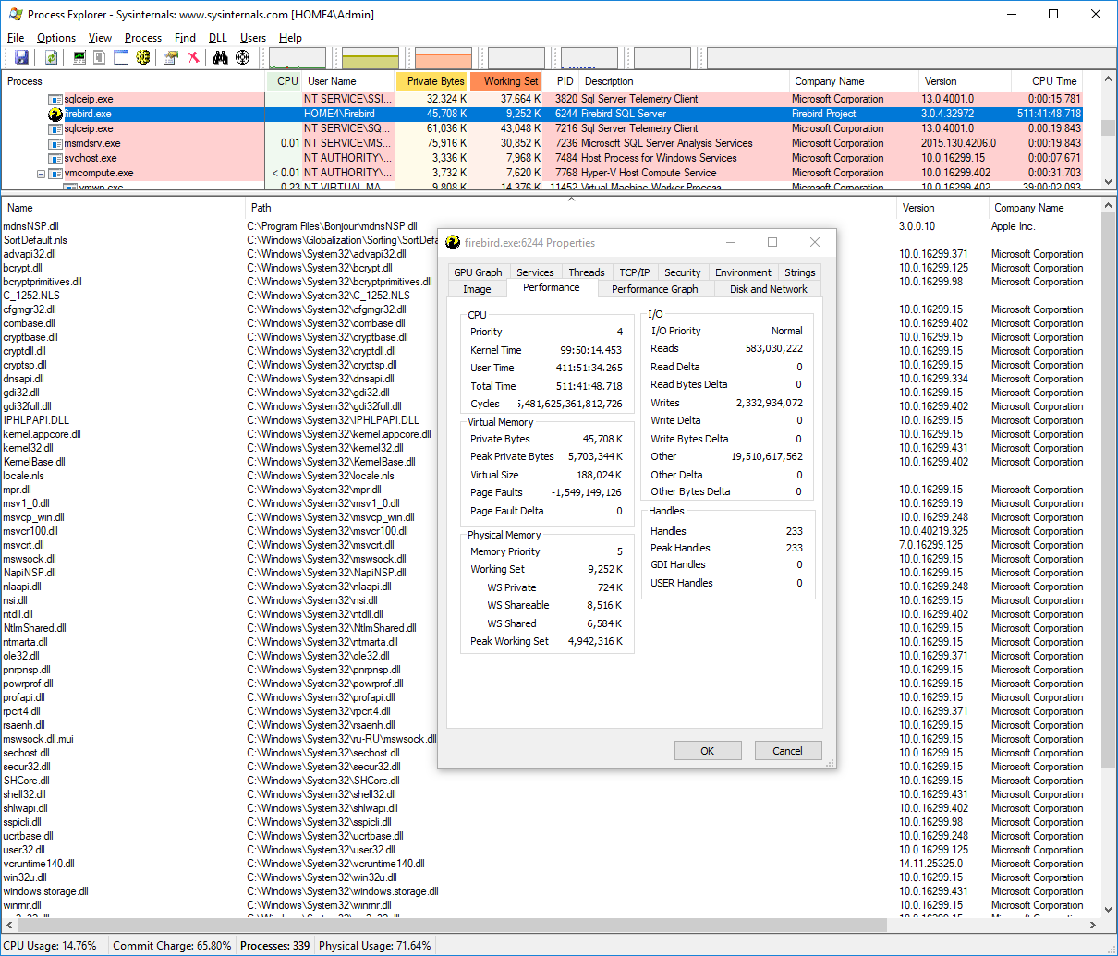Switch to the Performance Graph tab
The width and height of the screenshot is (1118, 956).
(x=655, y=289)
